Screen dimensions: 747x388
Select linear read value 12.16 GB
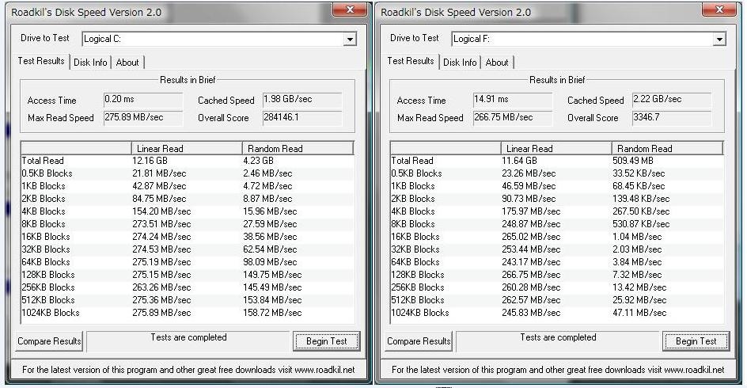pos(150,161)
